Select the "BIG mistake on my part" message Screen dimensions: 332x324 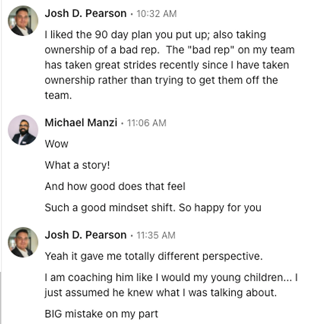(101, 314)
